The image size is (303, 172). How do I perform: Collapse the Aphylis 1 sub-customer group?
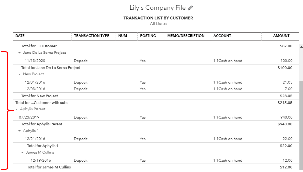pos(19,131)
